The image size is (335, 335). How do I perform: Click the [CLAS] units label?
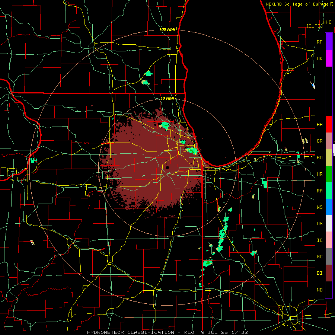[x=315, y=26]
